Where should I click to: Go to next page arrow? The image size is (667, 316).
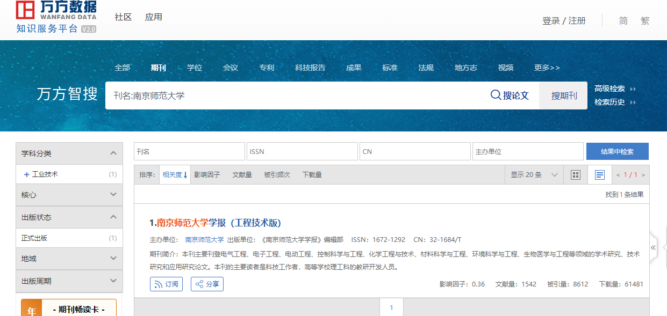[643, 175]
